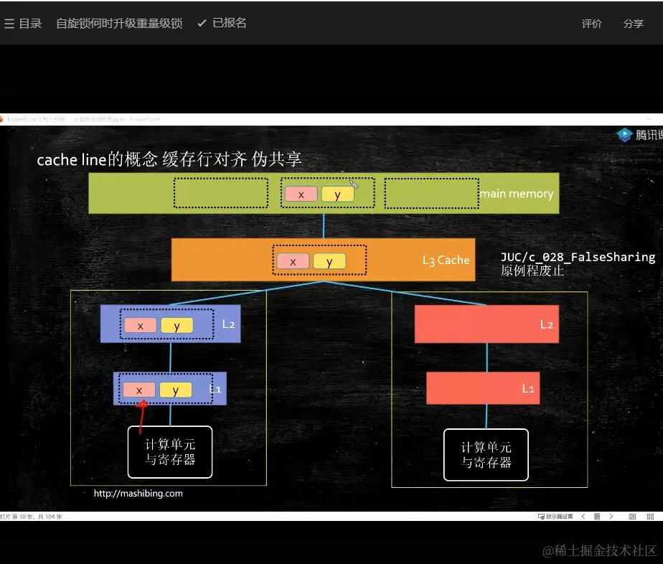
Task: Click the x block in blue L2
Action: coord(141,326)
